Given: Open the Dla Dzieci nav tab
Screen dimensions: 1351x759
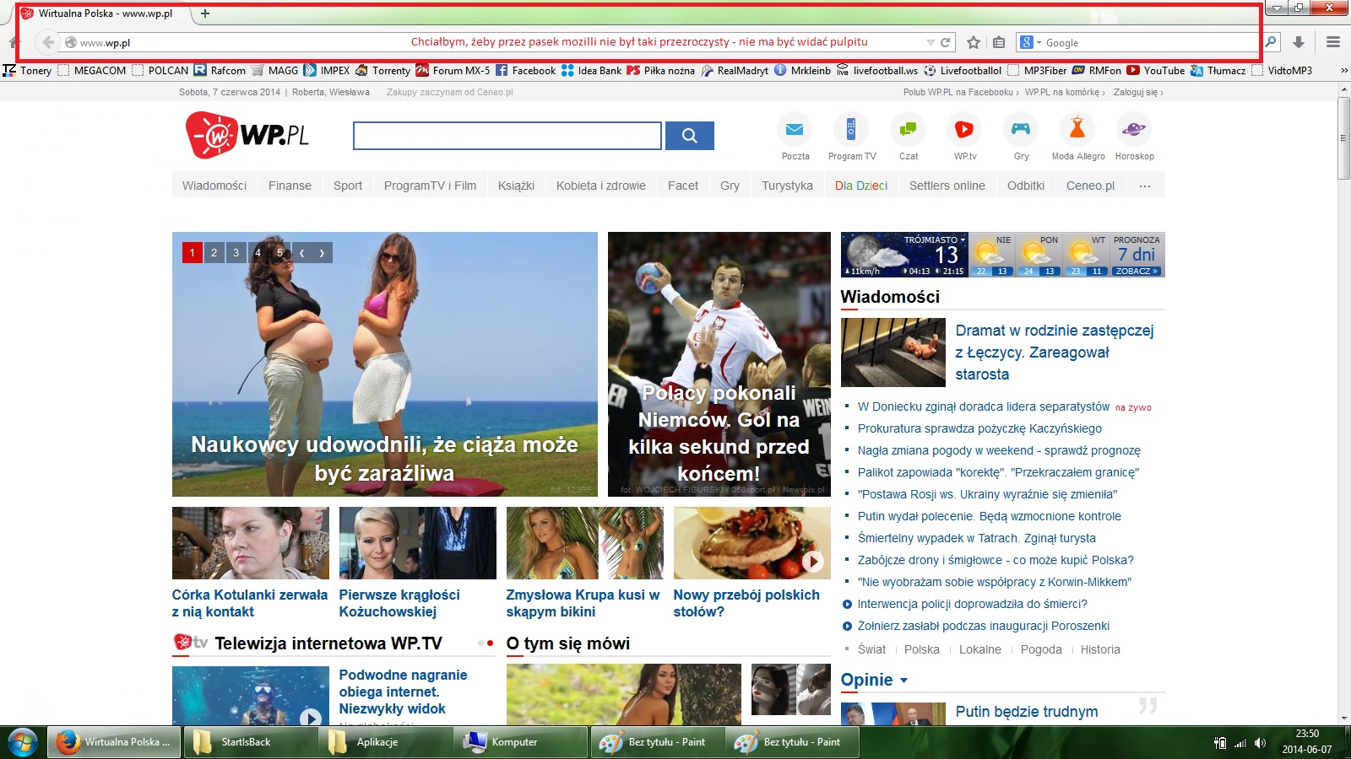Looking at the screenshot, I should click(861, 186).
